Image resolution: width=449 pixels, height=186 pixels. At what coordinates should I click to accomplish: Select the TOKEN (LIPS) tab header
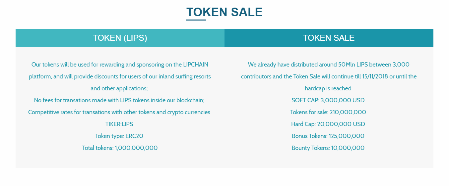(x=120, y=38)
